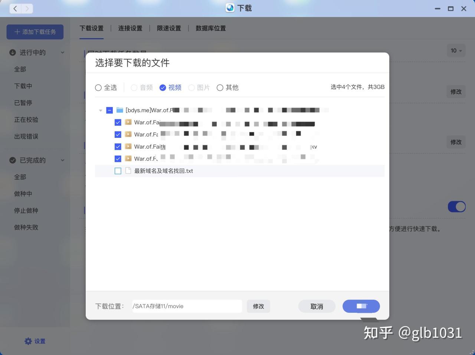Open the simultaneous tasks count dropdown showing 10
475x355 pixels.
point(456,51)
